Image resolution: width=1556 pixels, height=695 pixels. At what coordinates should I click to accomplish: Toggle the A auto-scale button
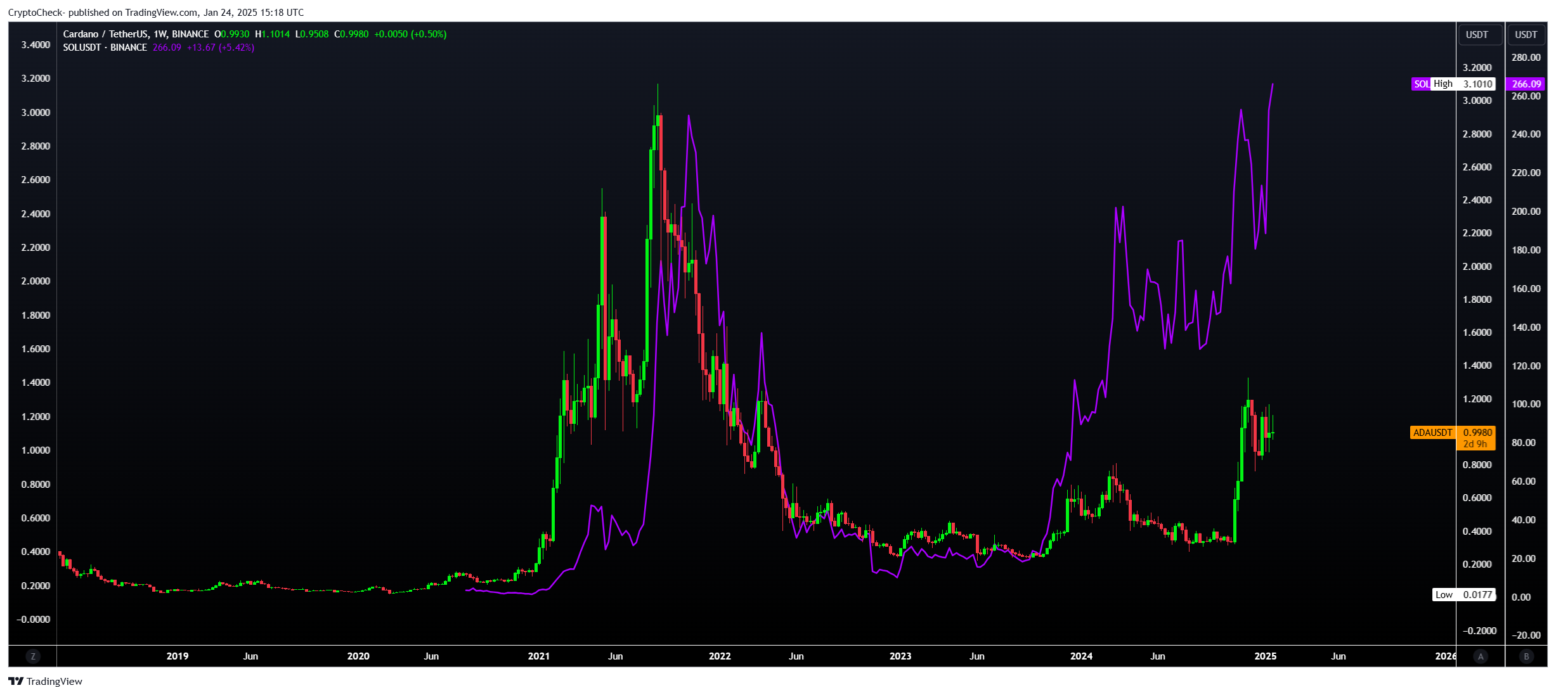[x=1481, y=656]
